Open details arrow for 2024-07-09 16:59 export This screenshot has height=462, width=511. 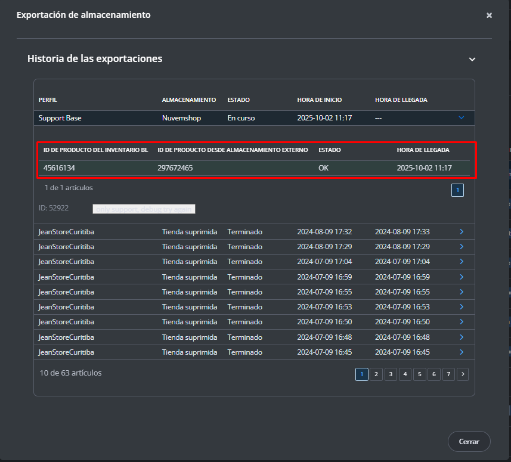click(x=462, y=277)
